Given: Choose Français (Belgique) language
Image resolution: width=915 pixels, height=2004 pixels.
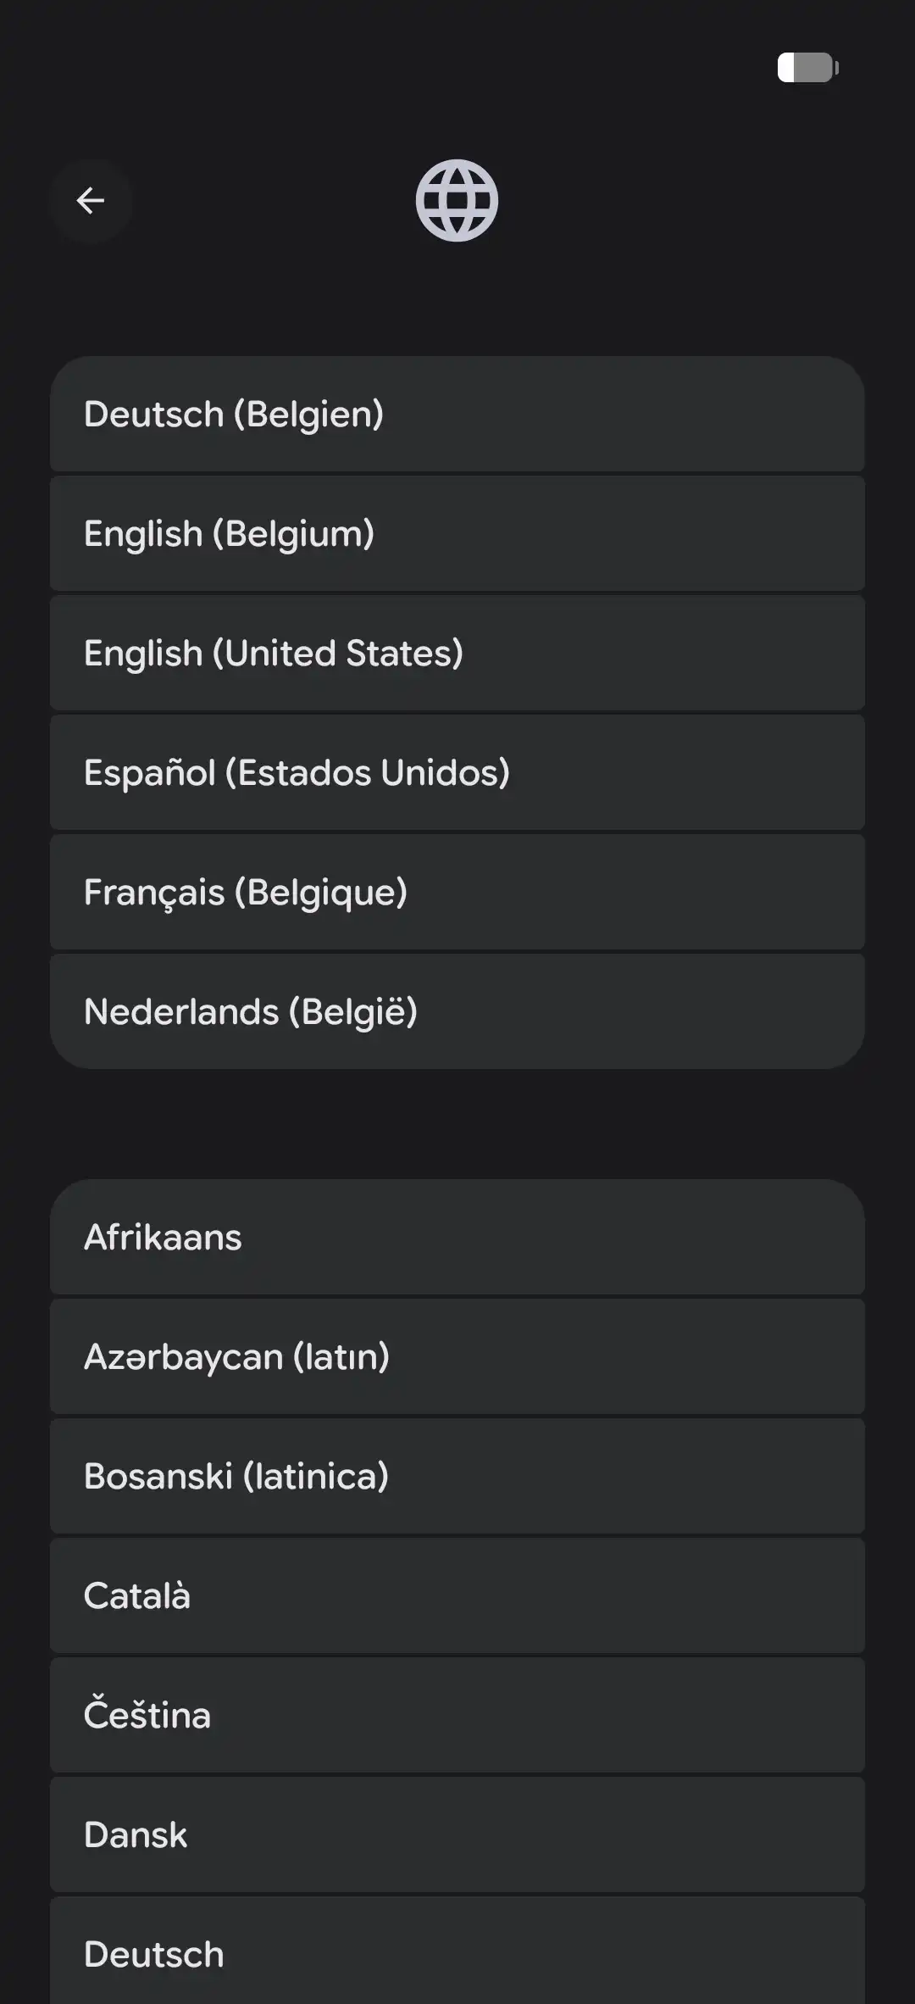Looking at the screenshot, I should [x=457, y=893].
